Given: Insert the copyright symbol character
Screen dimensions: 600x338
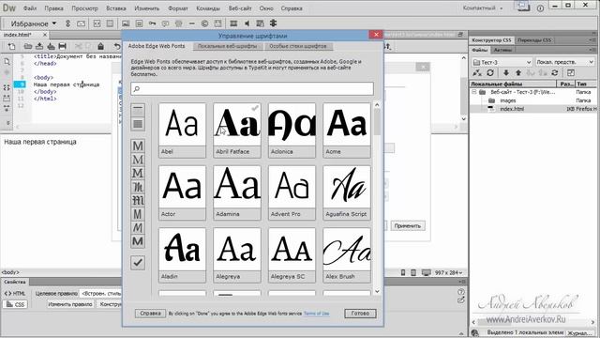Looking at the screenshot, I should (x=204, y=23).
